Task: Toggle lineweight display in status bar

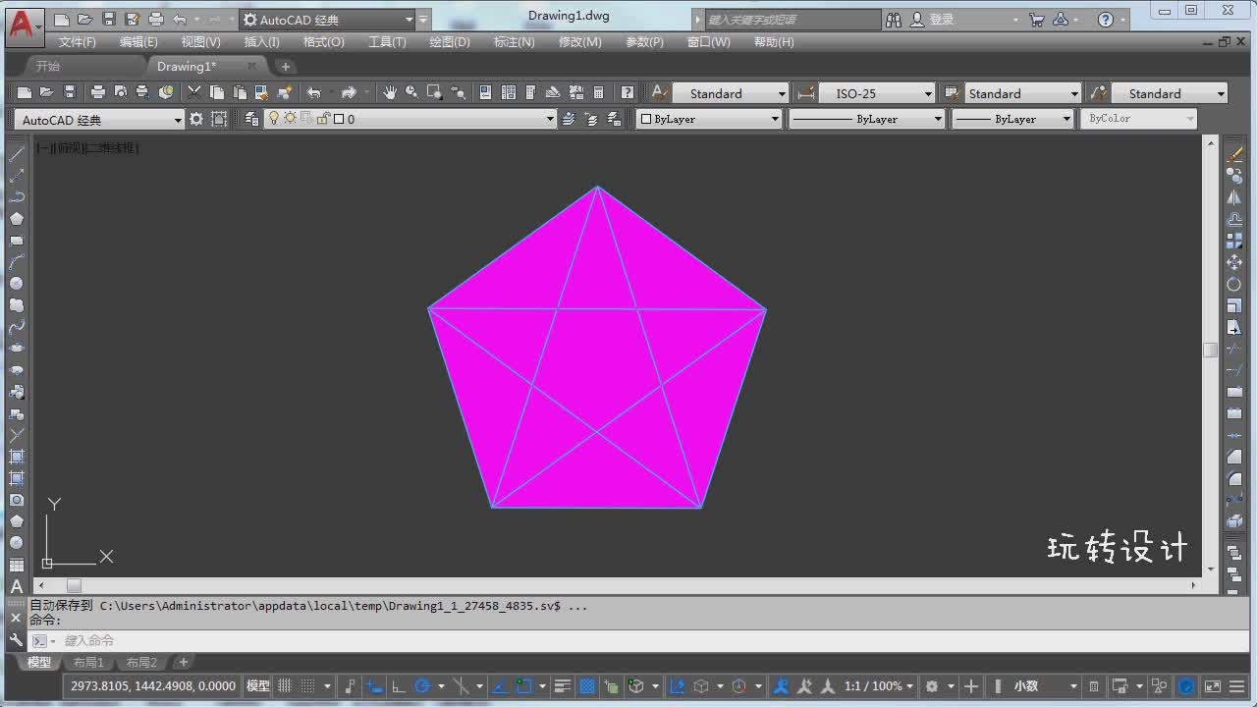Action: (563, 685)
